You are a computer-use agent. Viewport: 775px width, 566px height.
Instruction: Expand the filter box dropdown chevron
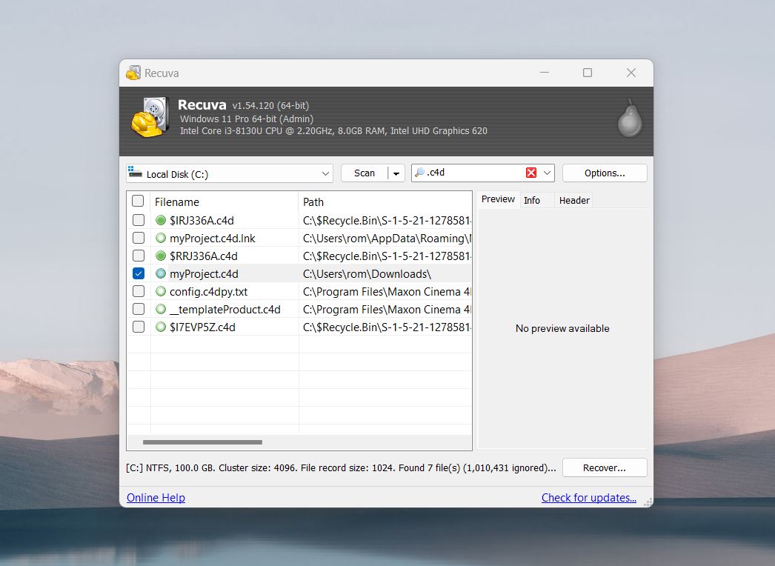click(x=547, y=173)
